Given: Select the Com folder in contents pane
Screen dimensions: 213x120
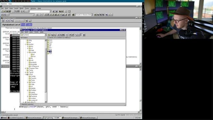Looking at the screenshot, I should click(x=50, y=42).
